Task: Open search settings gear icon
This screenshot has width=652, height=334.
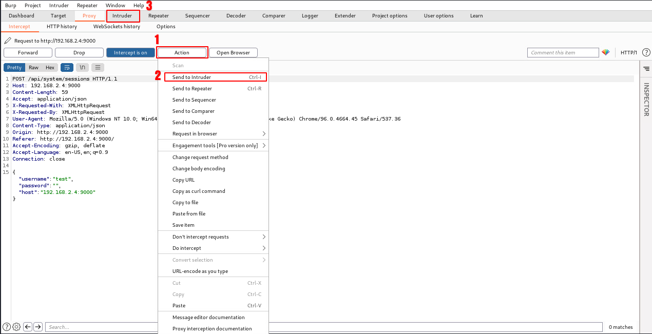Action: pos(16,327)
